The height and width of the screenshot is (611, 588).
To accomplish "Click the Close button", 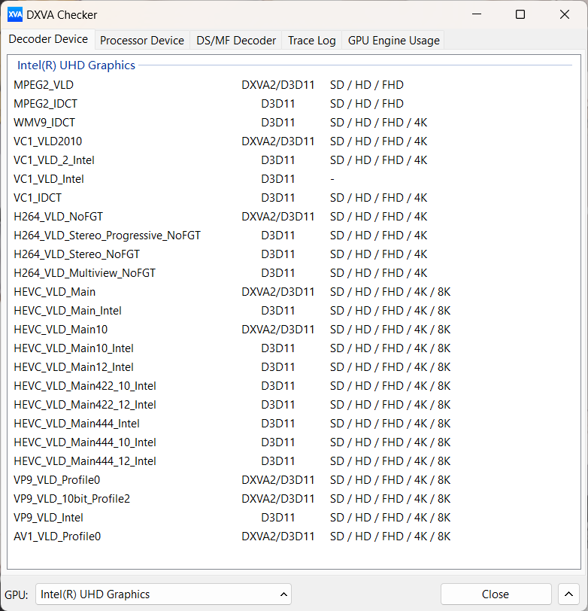I will pos(496,594).
